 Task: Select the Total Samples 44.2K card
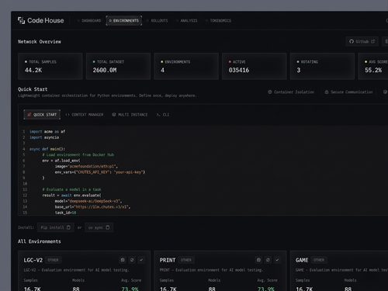(x=50, y=66)
